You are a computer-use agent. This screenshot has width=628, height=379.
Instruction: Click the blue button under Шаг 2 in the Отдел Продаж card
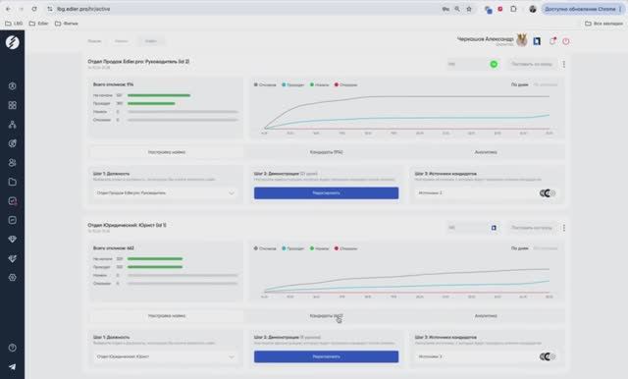[x=326, y=193]
